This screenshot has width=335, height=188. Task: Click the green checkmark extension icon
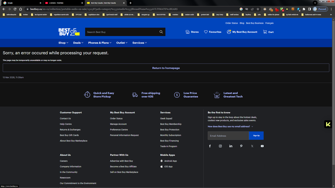point(282,9)
